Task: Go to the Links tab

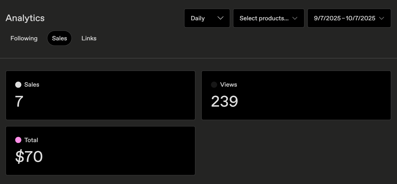Action: (89, 38)
